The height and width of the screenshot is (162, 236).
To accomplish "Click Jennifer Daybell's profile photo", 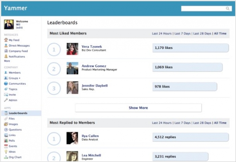I will (x=72, y=88).
